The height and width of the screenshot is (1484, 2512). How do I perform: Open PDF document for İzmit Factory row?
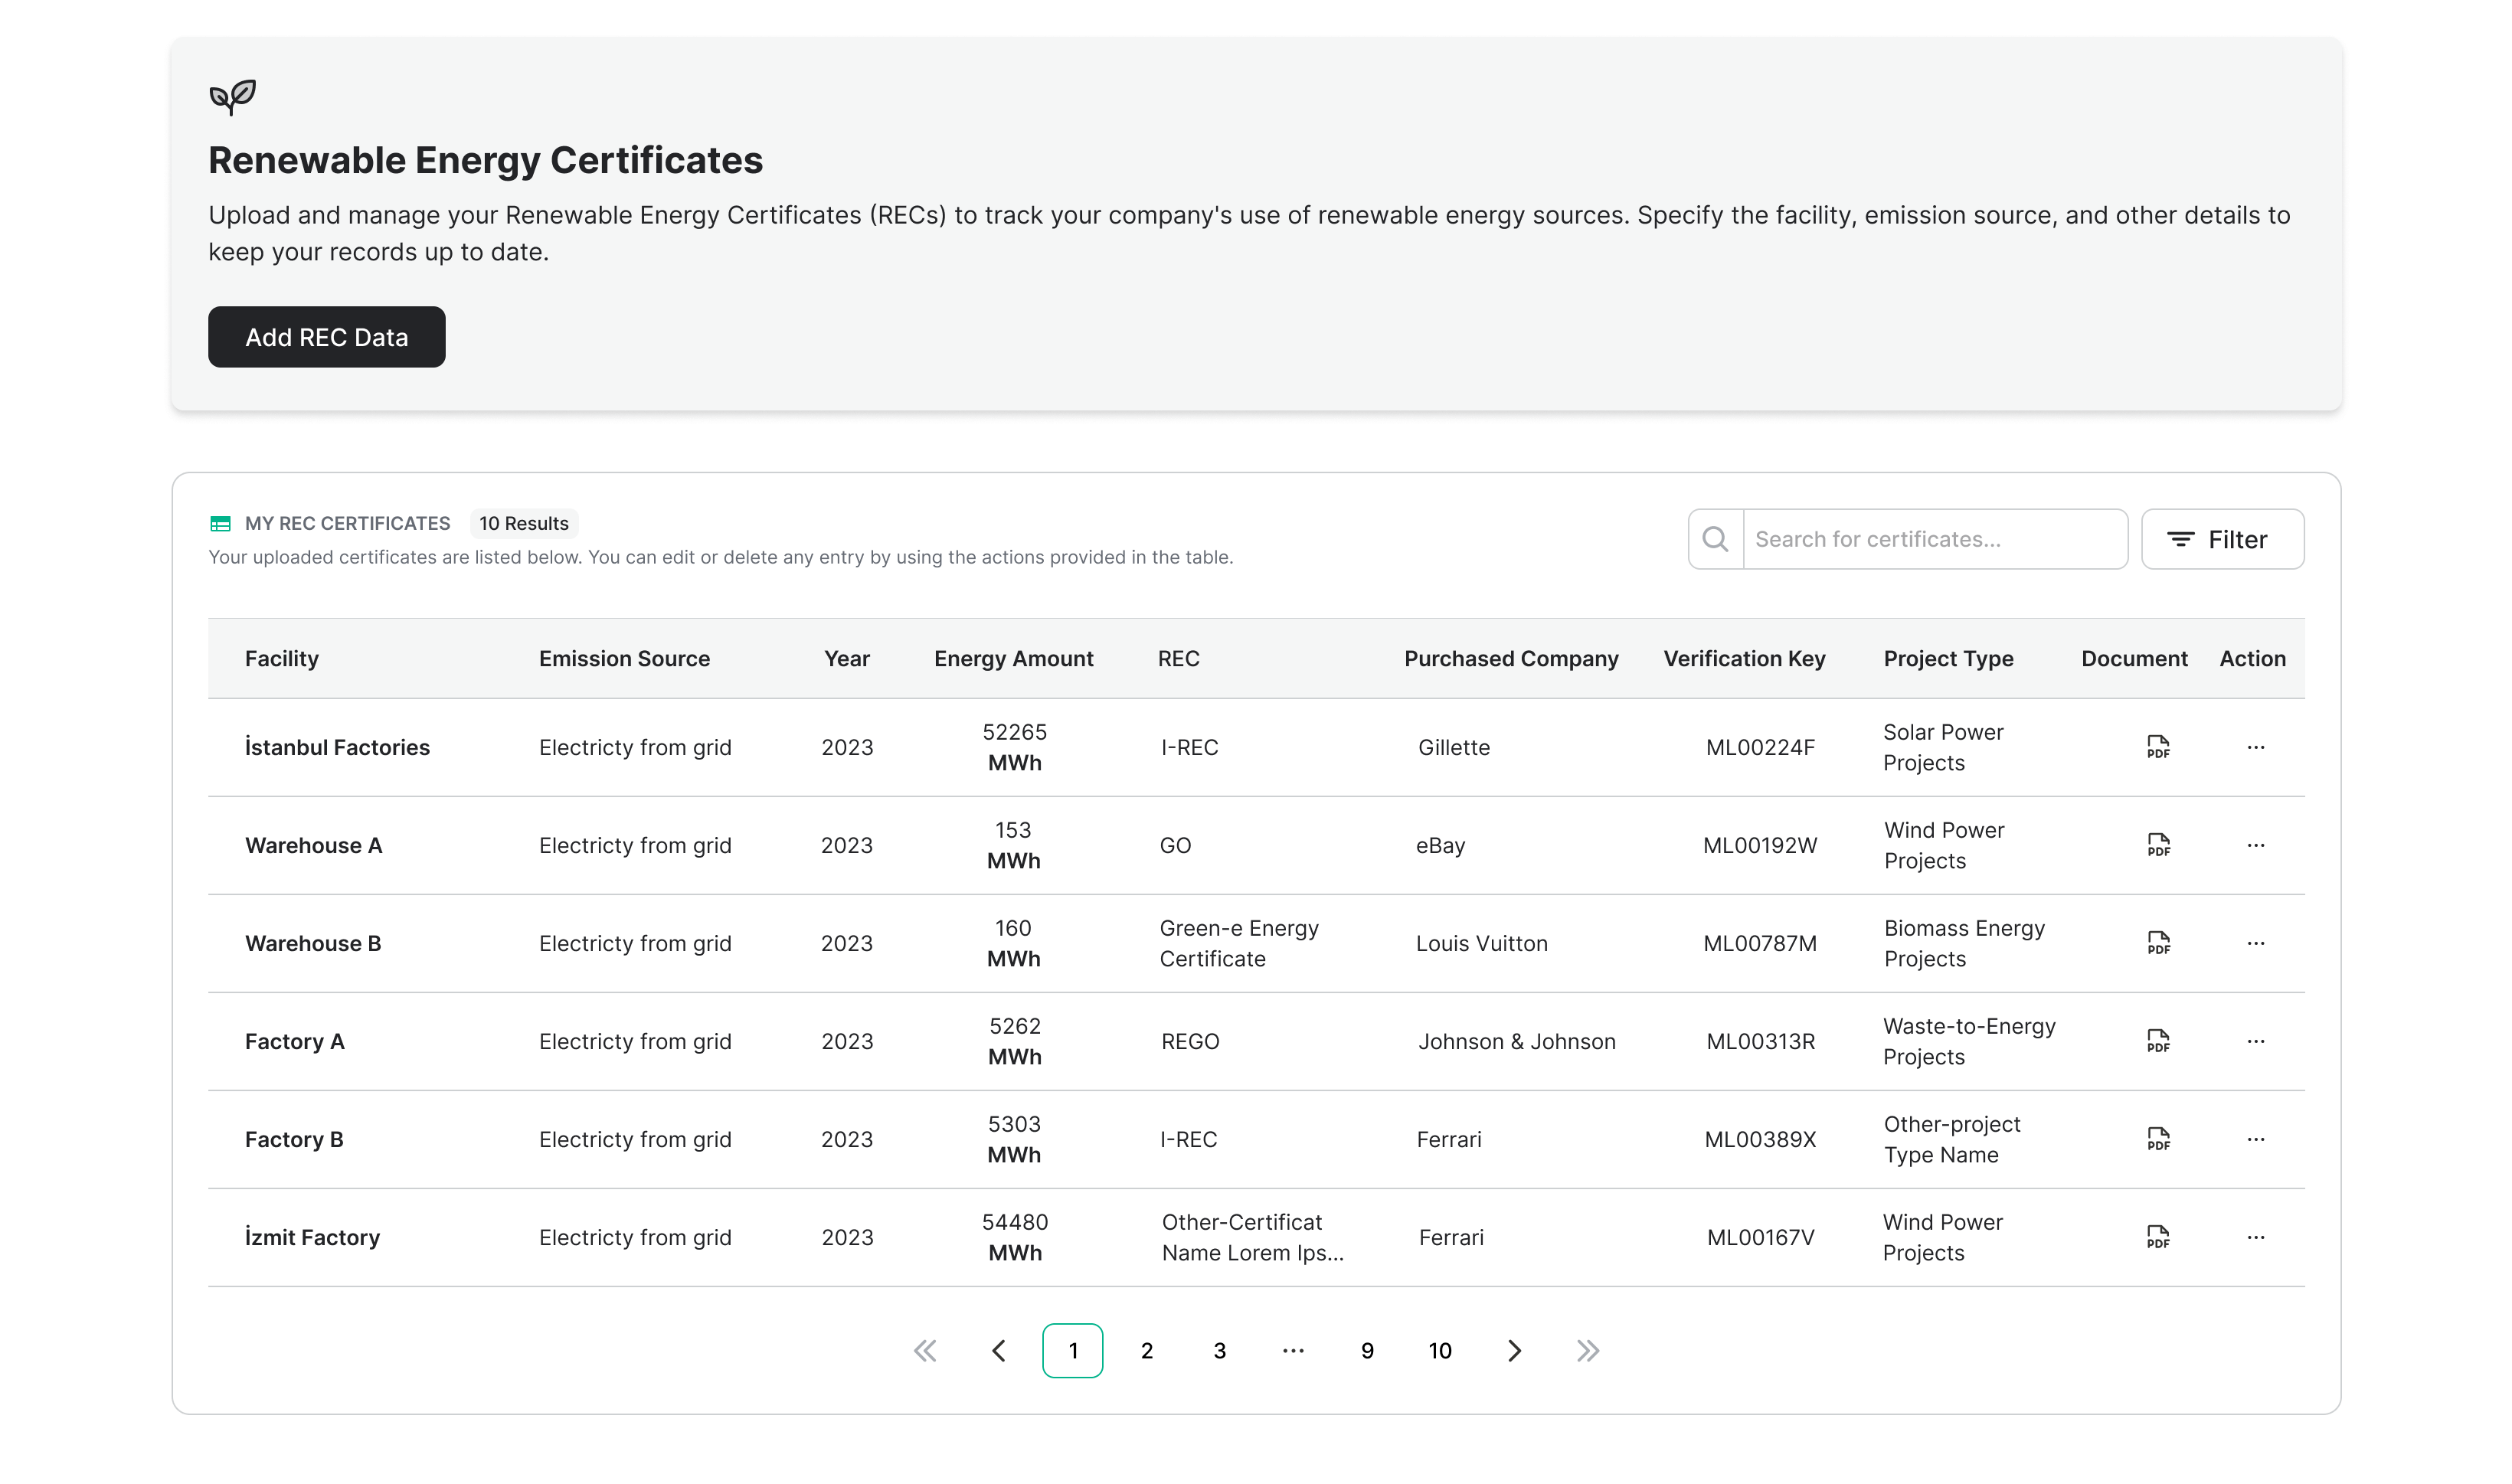tap(2158, 1237)
